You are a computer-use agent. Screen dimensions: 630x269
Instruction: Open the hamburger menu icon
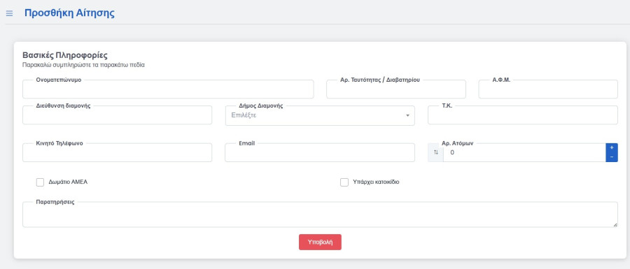[9, 14]
